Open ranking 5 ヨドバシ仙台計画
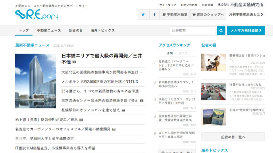273x153 pixels. (x=177, y=135)
